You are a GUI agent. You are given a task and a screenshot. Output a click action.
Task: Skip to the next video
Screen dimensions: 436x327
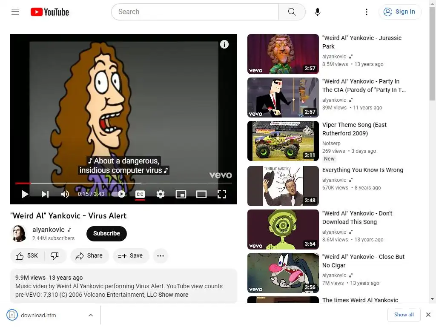click(x=45, y=194)
